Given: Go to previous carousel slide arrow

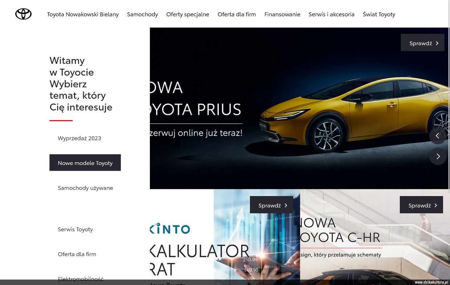Looking at the screenshot, I should coord(438,135).
